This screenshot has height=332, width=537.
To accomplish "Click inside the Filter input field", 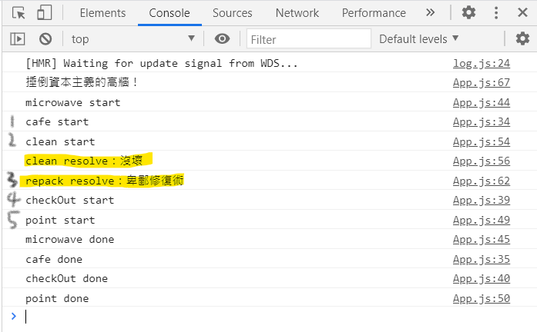I will coord(308,39).
